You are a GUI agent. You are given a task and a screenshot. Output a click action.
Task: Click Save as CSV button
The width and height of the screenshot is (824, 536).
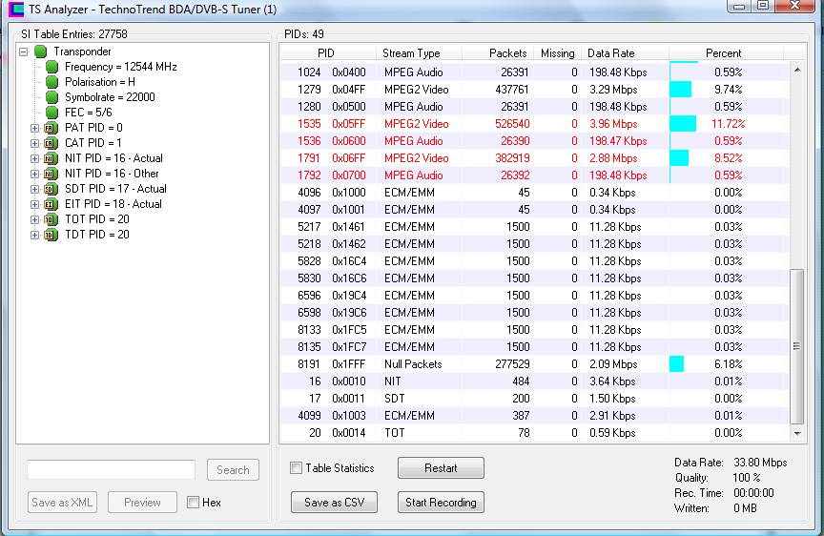pyautogui.click(x=334, y=503)
